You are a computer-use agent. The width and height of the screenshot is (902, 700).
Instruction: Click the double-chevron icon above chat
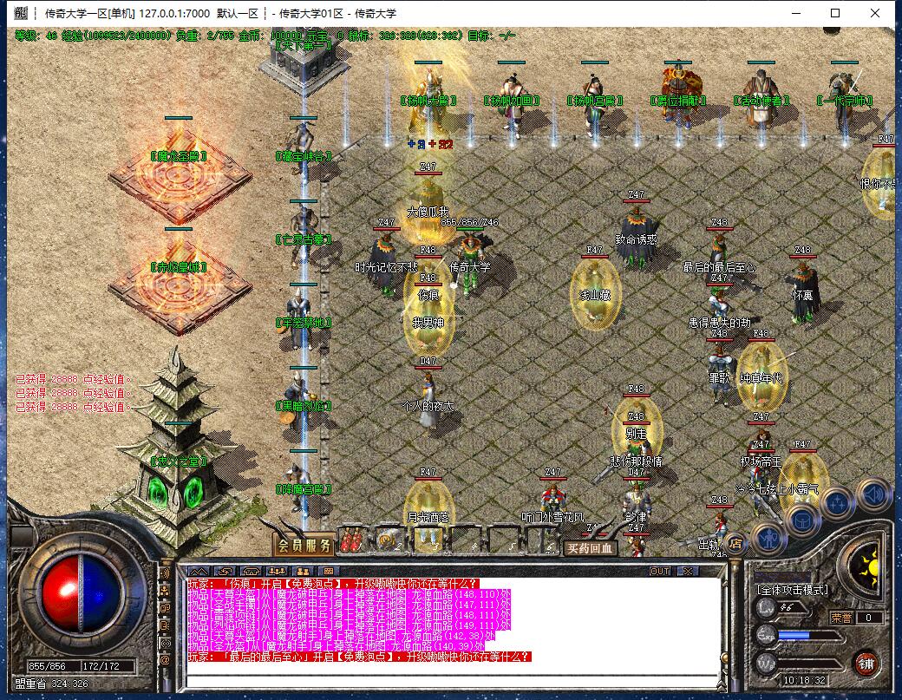pos(199,571)
